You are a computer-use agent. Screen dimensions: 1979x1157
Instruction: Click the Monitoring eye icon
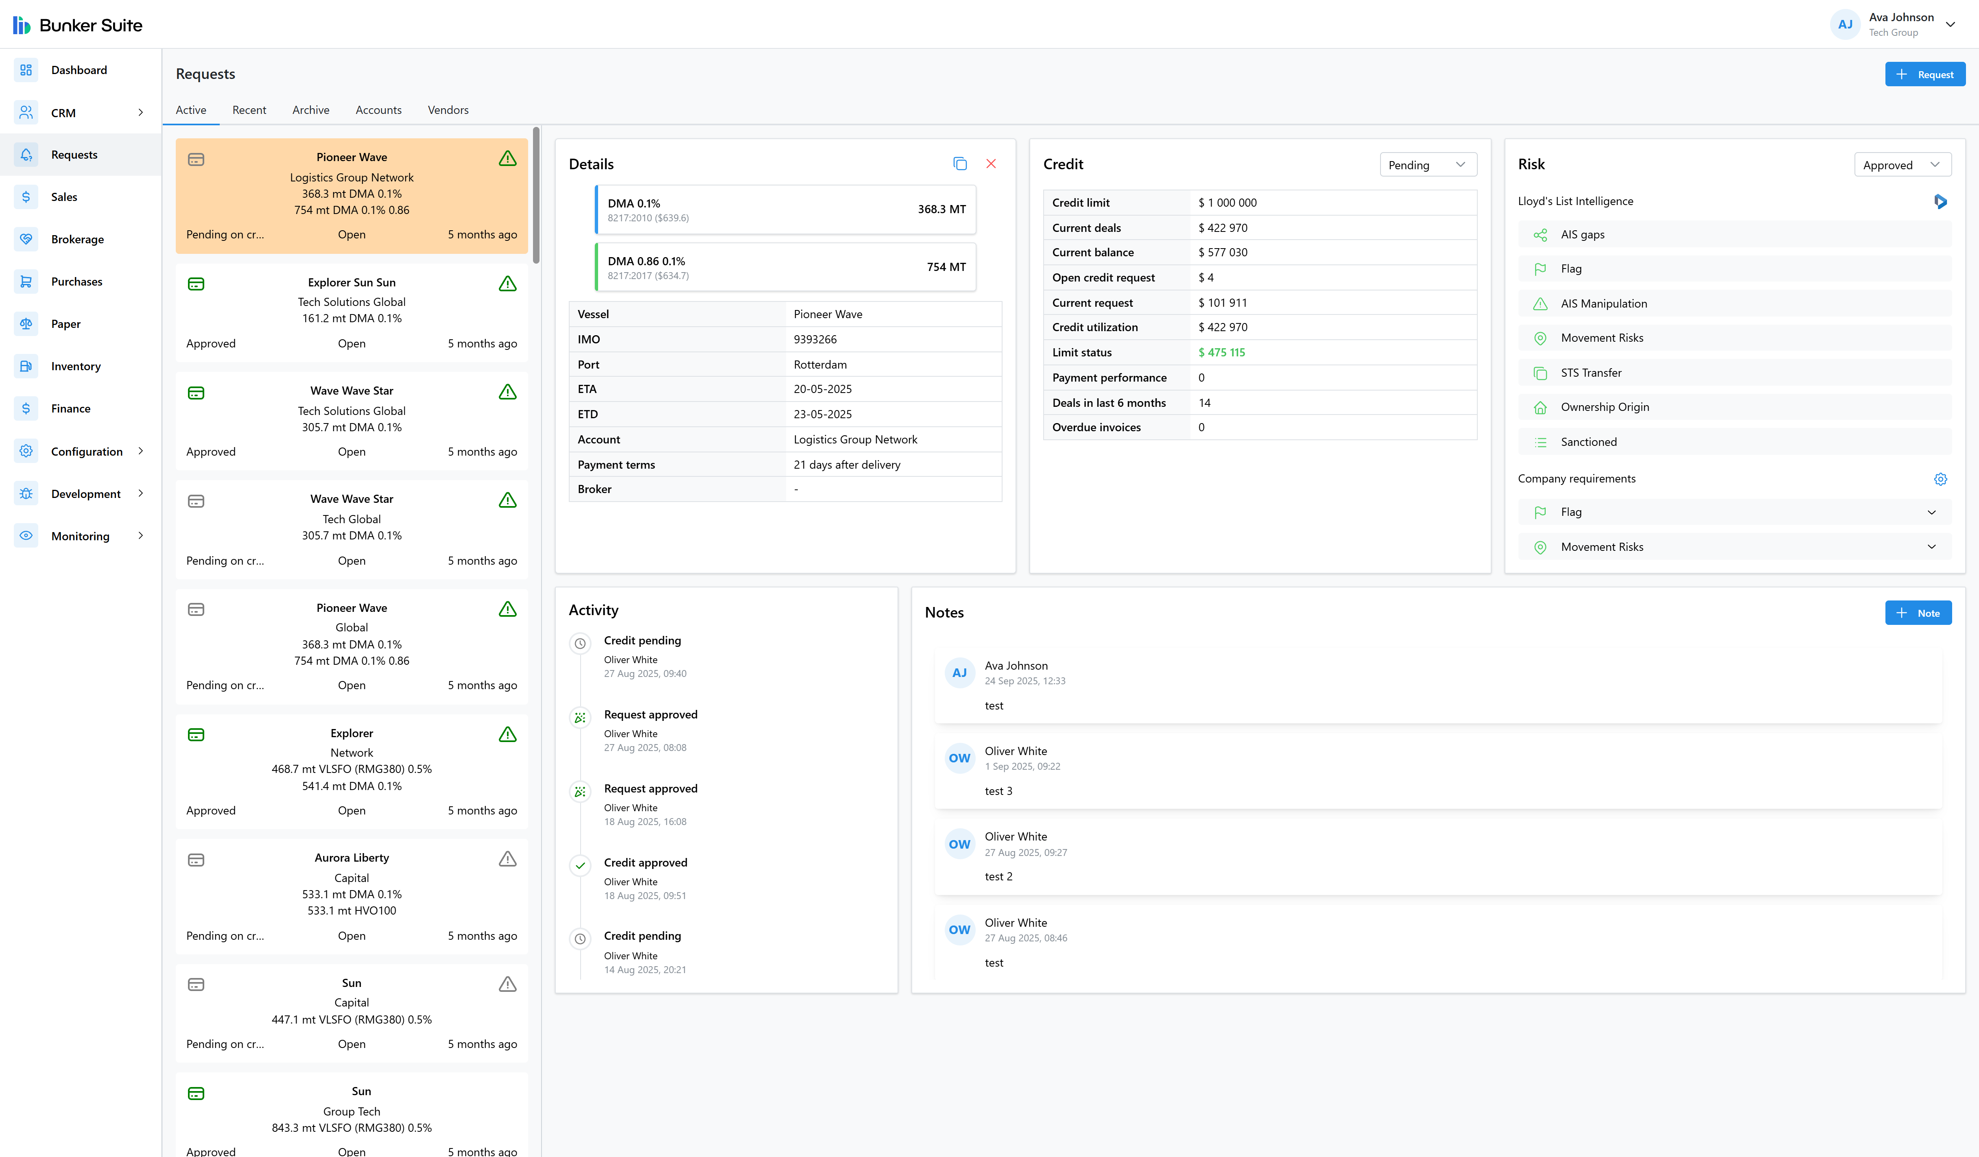(26, 536)
